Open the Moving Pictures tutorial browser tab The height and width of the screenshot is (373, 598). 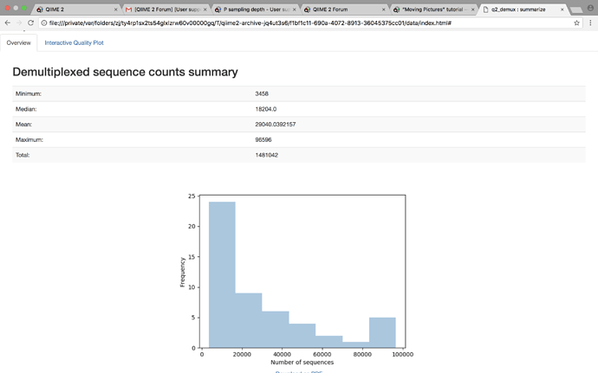coord(432,10)
